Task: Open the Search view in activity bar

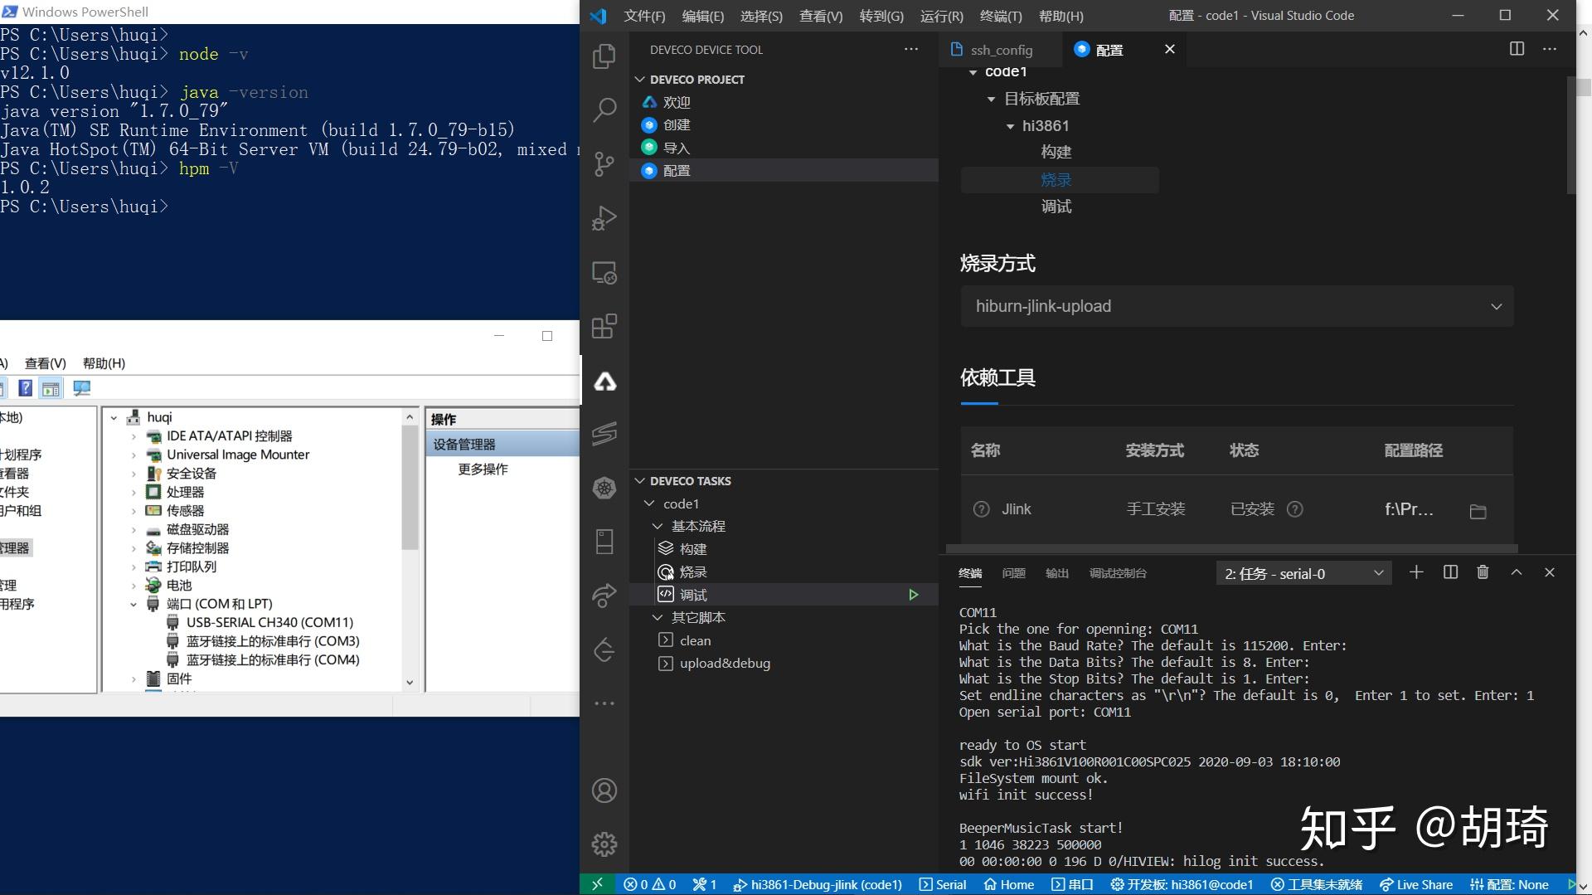Action: 604,109
